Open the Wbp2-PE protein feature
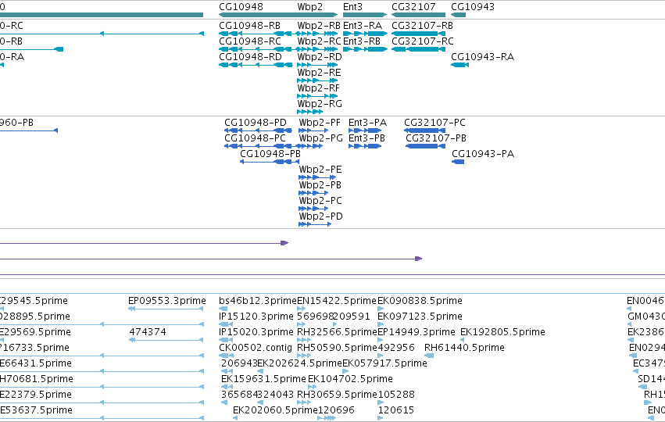Viewport: 665px width, 422px height. click(320, 170)
